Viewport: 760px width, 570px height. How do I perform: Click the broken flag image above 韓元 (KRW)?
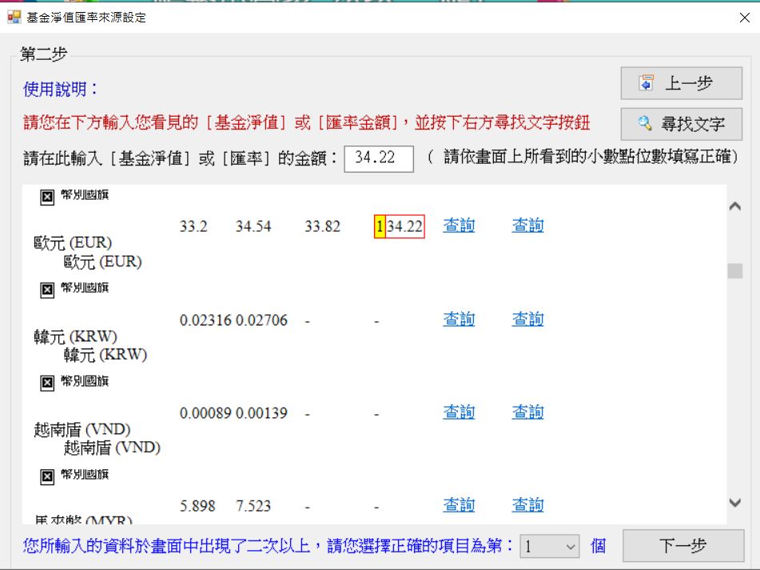pyautogui.click(x=47, y=290)
